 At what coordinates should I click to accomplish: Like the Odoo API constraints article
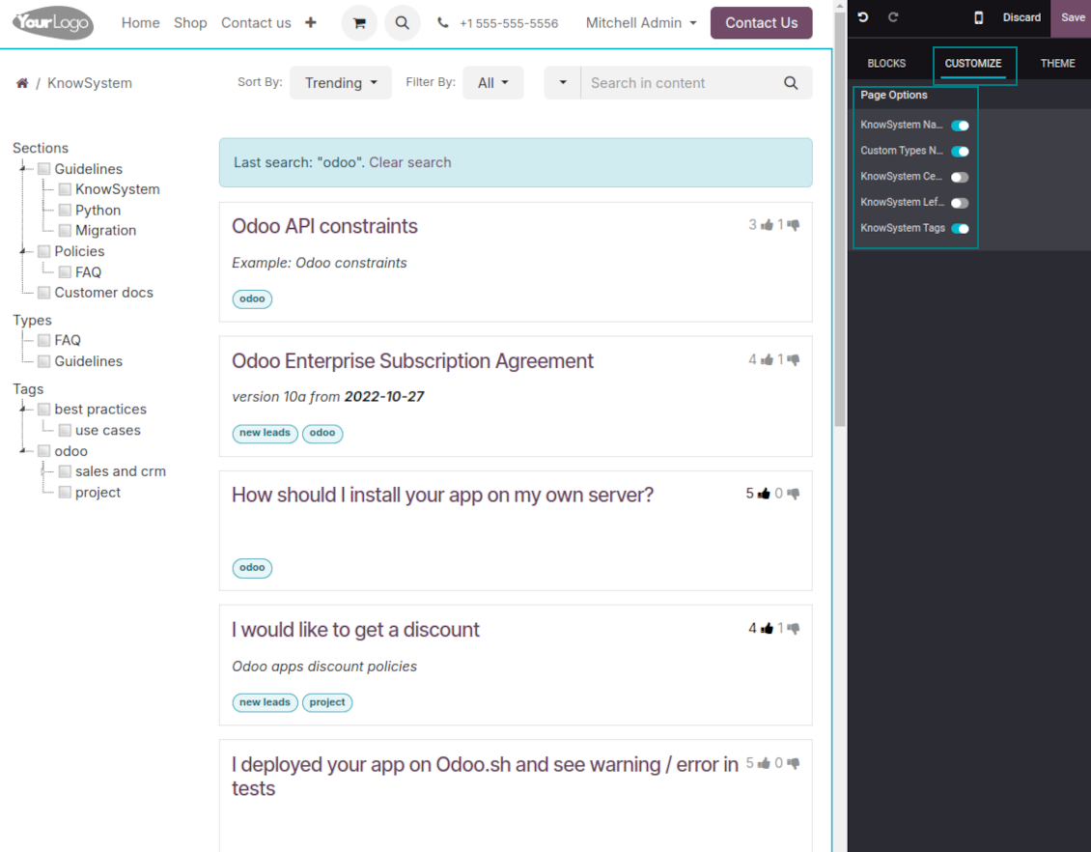pyautogui.click(x=768, y=225)
